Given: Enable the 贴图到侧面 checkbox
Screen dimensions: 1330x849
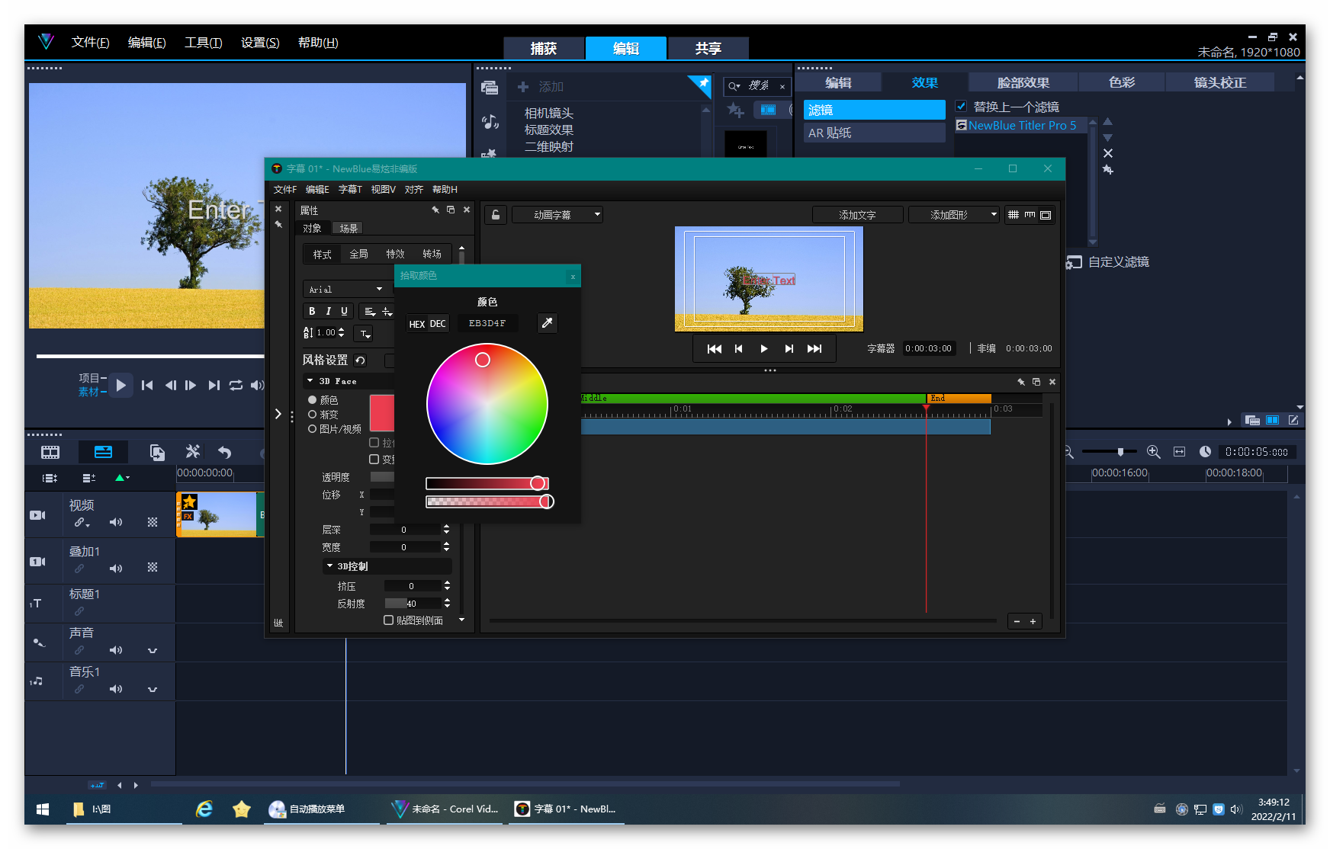Looking at the screenshot, I should pos(388,620).
